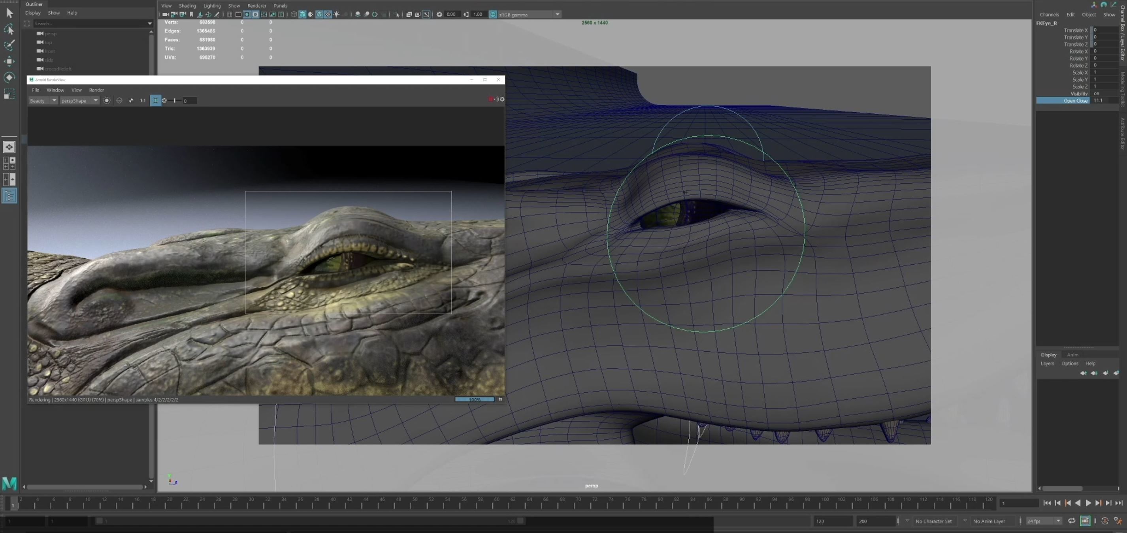Screen dimensions: 1127x533
Task: Open No Character Set dropdown arrow
Action: coord(907,521)
